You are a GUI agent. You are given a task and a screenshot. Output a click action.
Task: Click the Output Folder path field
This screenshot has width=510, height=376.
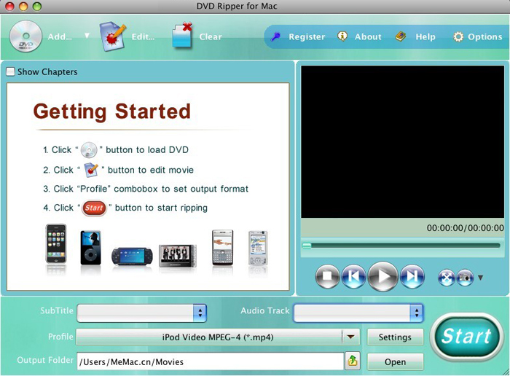211,361
